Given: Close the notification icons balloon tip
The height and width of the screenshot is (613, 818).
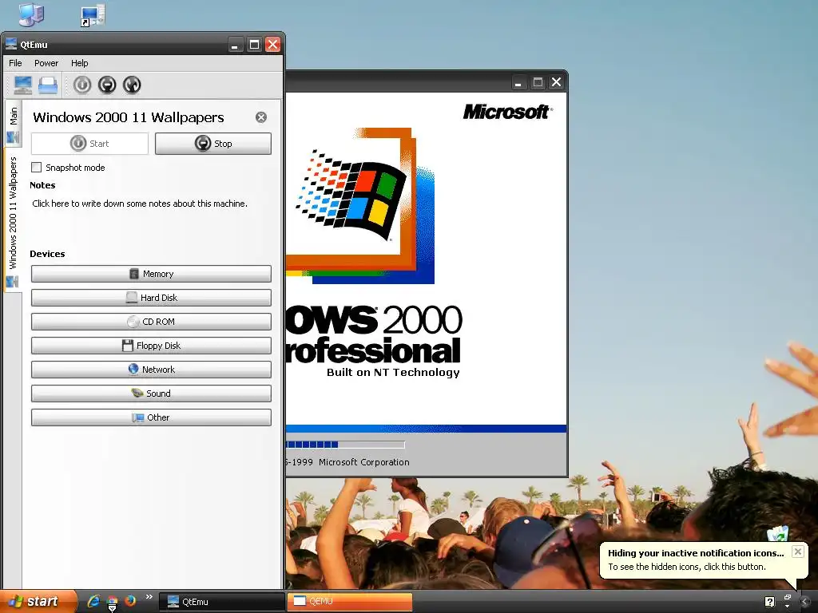Looking at the screenshot, I should coord(798,552).
